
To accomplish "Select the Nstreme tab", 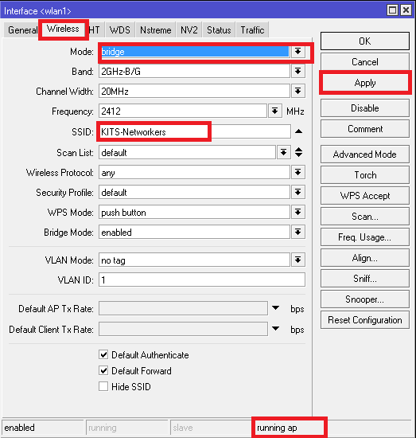I will pos(156,29).
